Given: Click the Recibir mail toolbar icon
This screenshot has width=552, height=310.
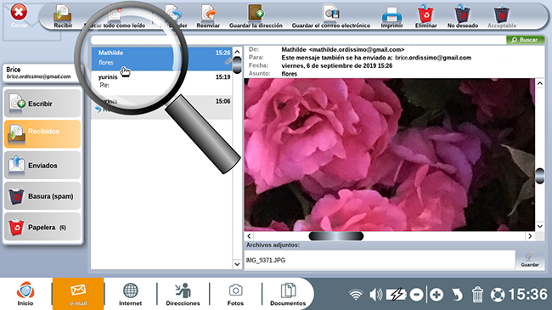Looking at the screenshot, I should click(x=63, y=16).
